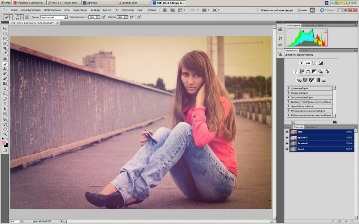Image resolution: width=359 pixels, height=224 pixels.
Task: Select the Elliptical Marquee tool
Action: pyautogui.click(x=5, y=34)
